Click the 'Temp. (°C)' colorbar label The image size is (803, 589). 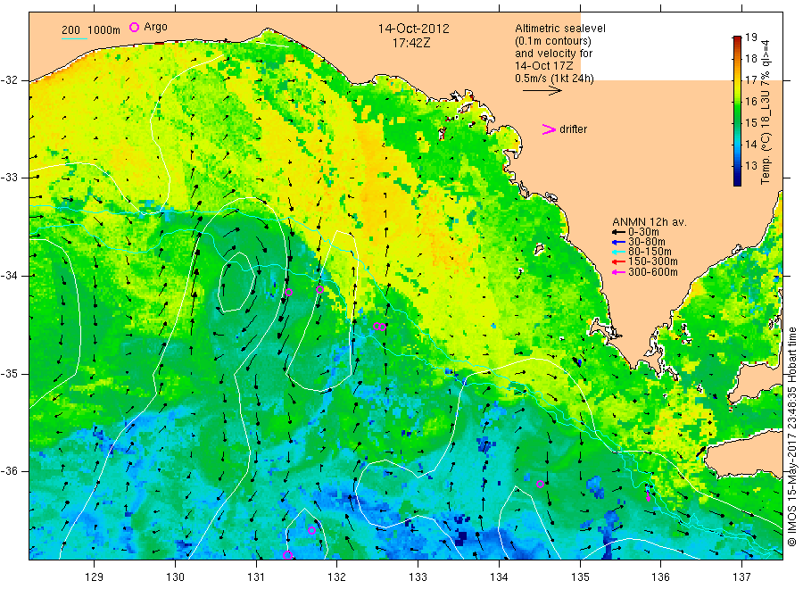point(766,160)
